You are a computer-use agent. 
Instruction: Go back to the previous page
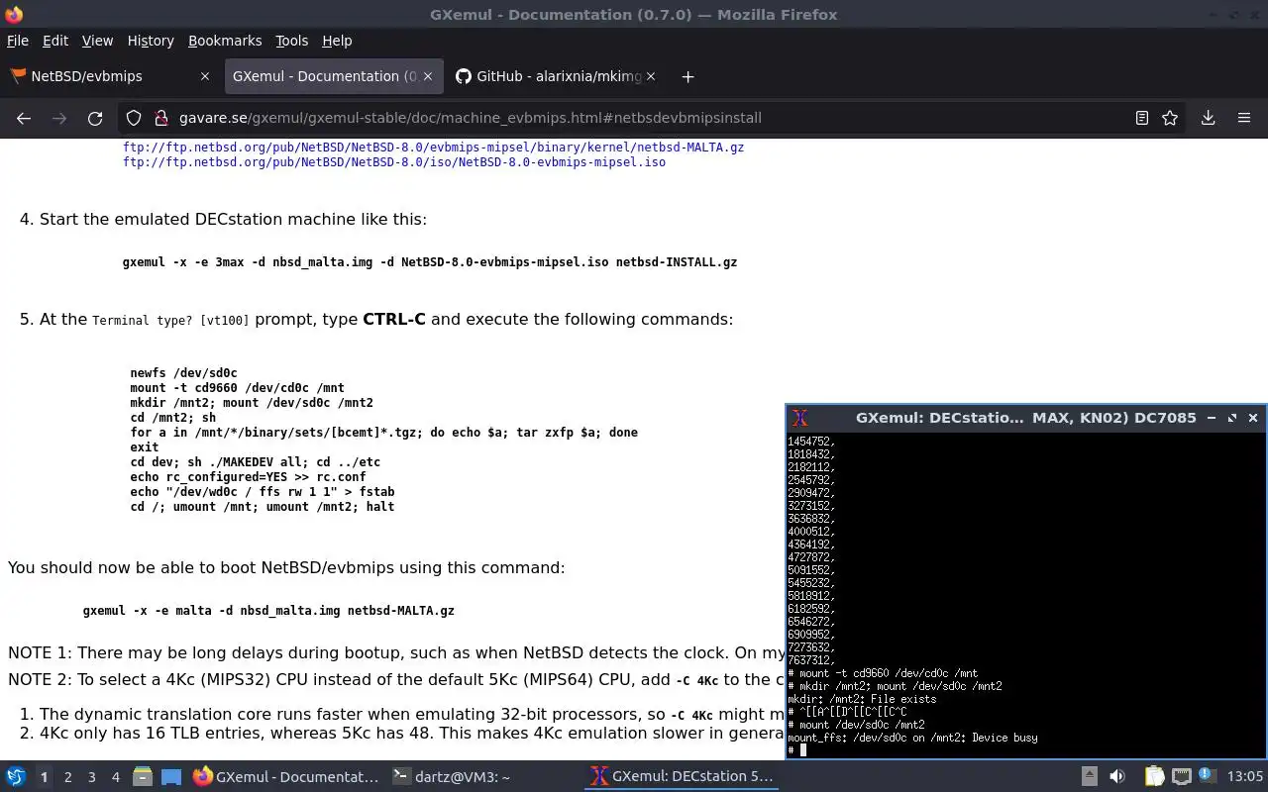tap(24, 118)
